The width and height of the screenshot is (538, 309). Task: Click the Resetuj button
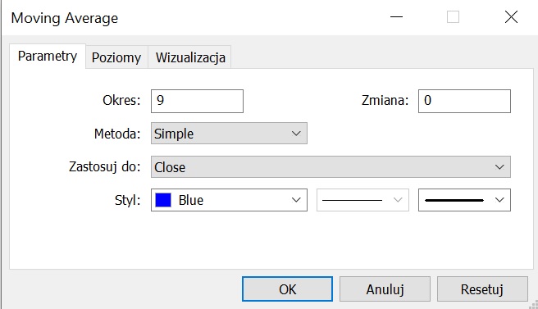click(x=482, y=289)
